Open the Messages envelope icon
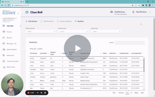The image size is (155, 97). point(4,43)
